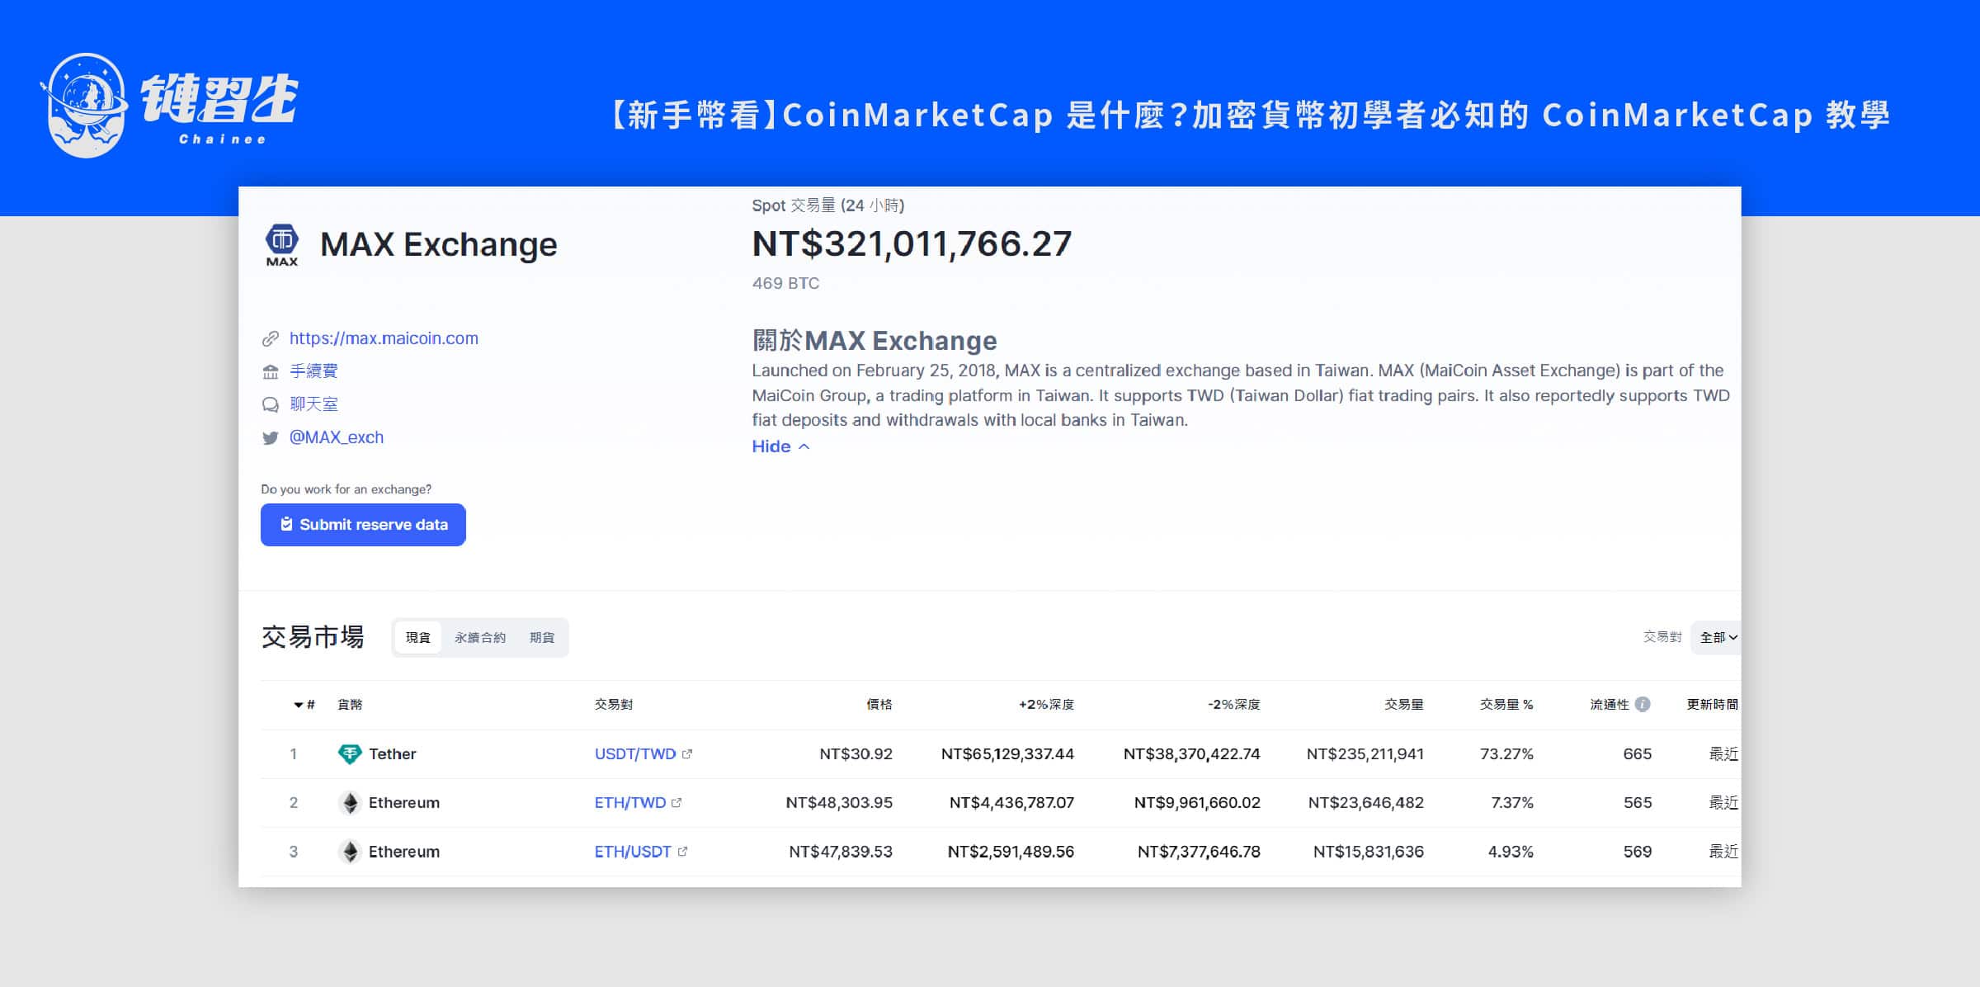Click the 交易市場 heading

[313, 637]
